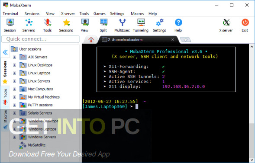The image size is (255, 163).
Task: Maximize the MobaXterm window
Action: pos(232,5)
